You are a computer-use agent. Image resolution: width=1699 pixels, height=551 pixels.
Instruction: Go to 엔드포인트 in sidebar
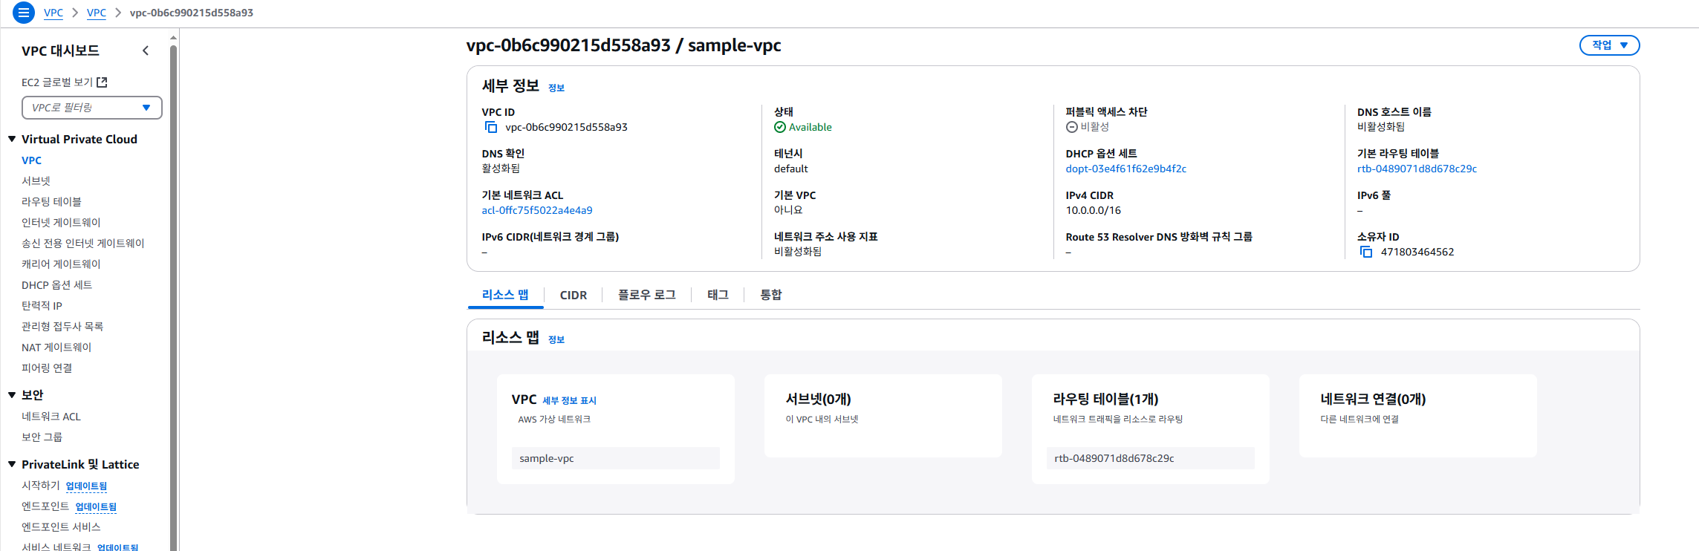(45, 506)
